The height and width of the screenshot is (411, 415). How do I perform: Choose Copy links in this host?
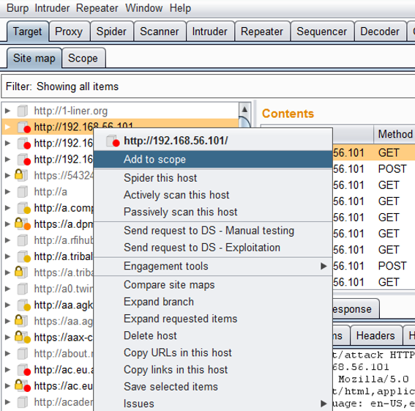[213, 369]
